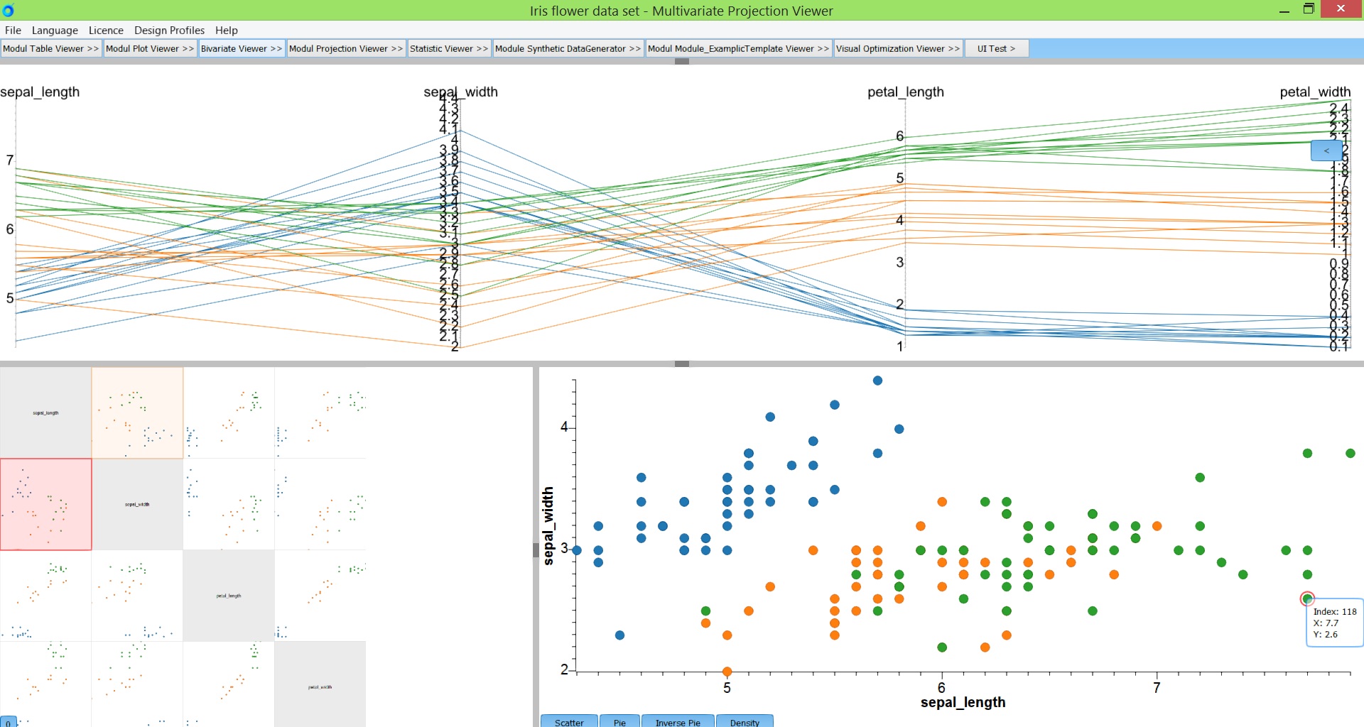Switch to the Pie tab

(x=619, y=721)
